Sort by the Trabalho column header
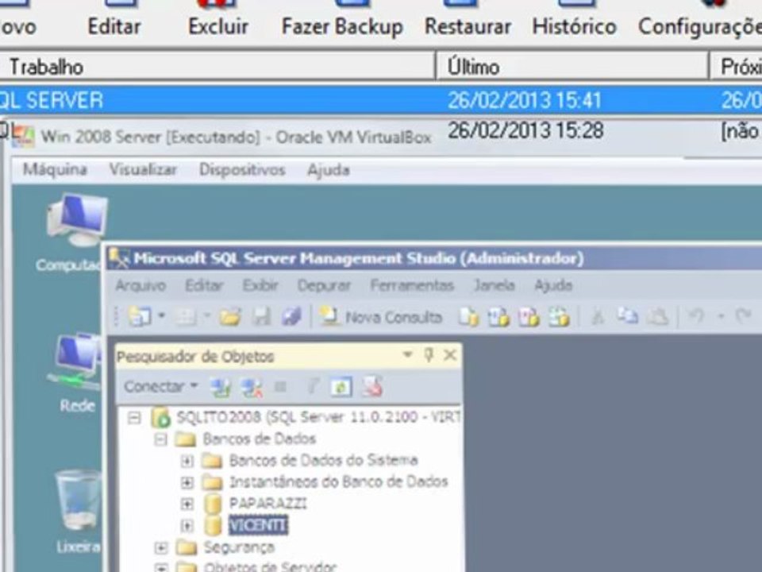Viewport: 762px width, 572px height. point(216,67)
